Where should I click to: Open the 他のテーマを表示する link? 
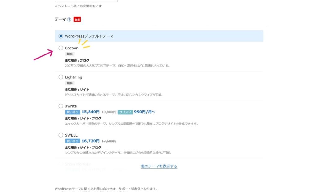[159, 166]
